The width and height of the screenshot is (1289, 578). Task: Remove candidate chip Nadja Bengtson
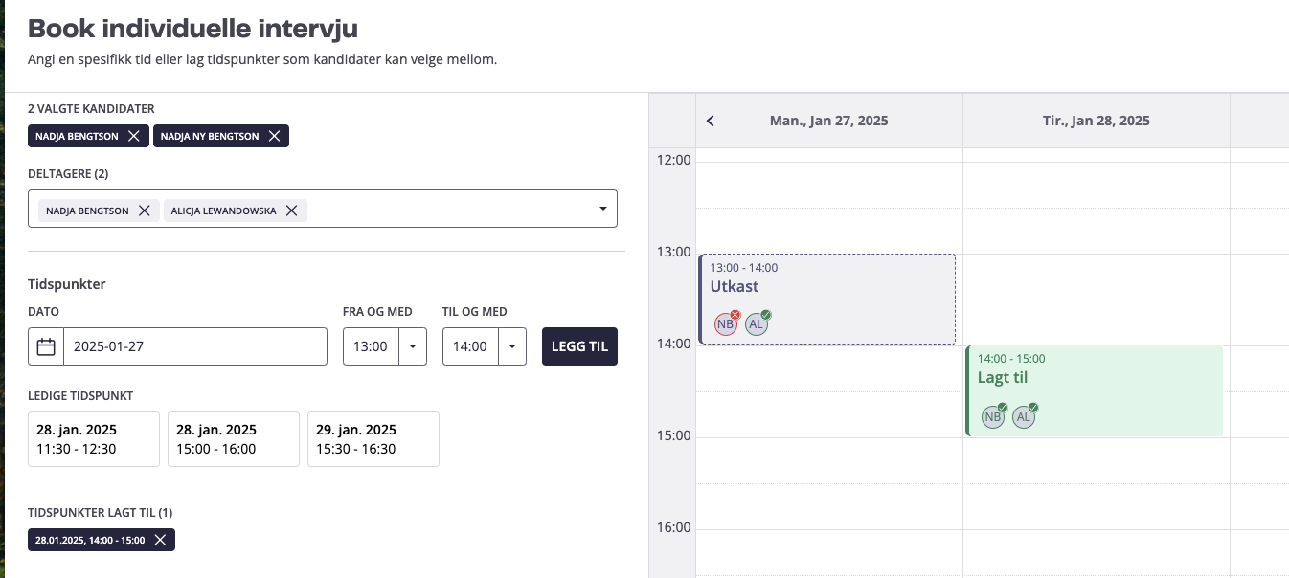click(134, 137)
